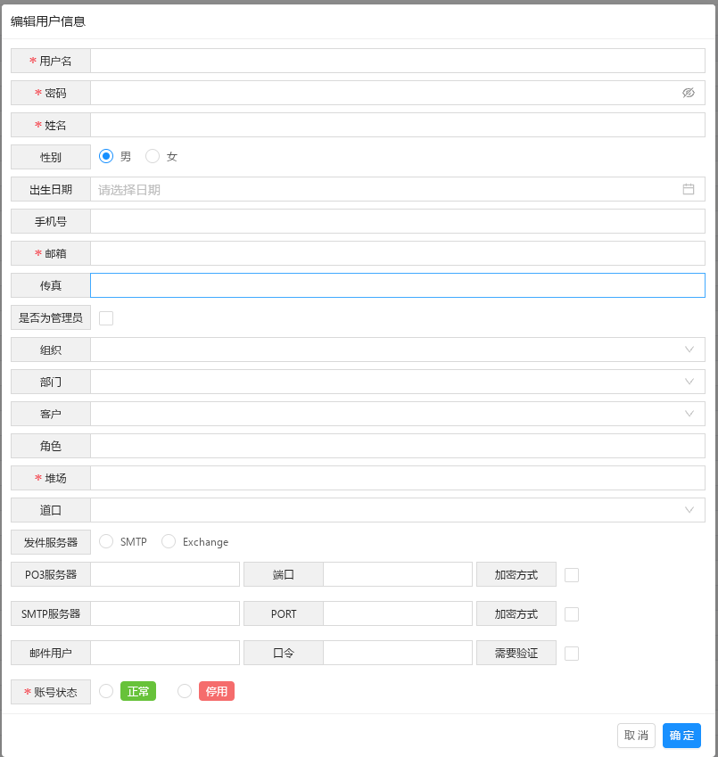Enable 加密方式 checkbox for SMTP server

pos(572,614)
